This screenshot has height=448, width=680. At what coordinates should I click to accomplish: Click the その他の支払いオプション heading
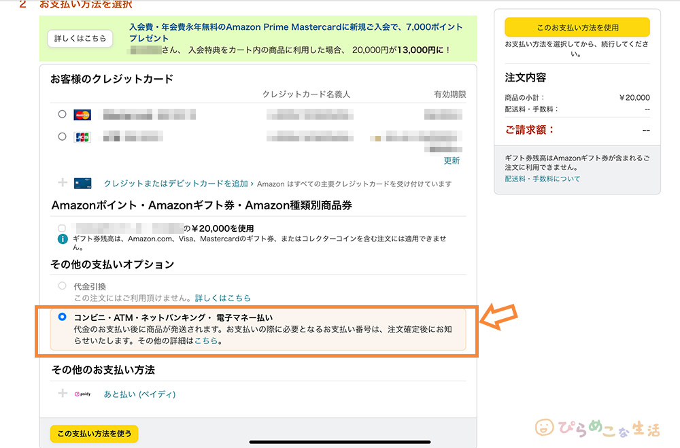click(112, 264)
